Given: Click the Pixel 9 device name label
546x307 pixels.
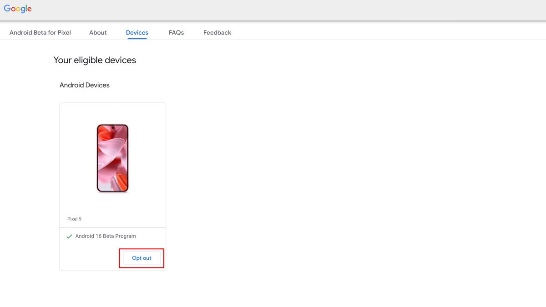Looking at the screenshot, I should tap(74, 219).
